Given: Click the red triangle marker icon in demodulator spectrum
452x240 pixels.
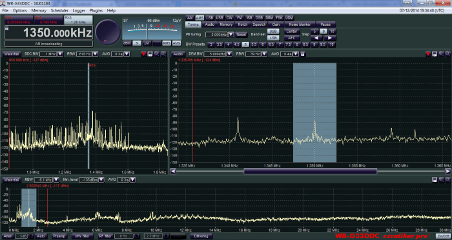Looking at the screenshot, I should 428,54.
